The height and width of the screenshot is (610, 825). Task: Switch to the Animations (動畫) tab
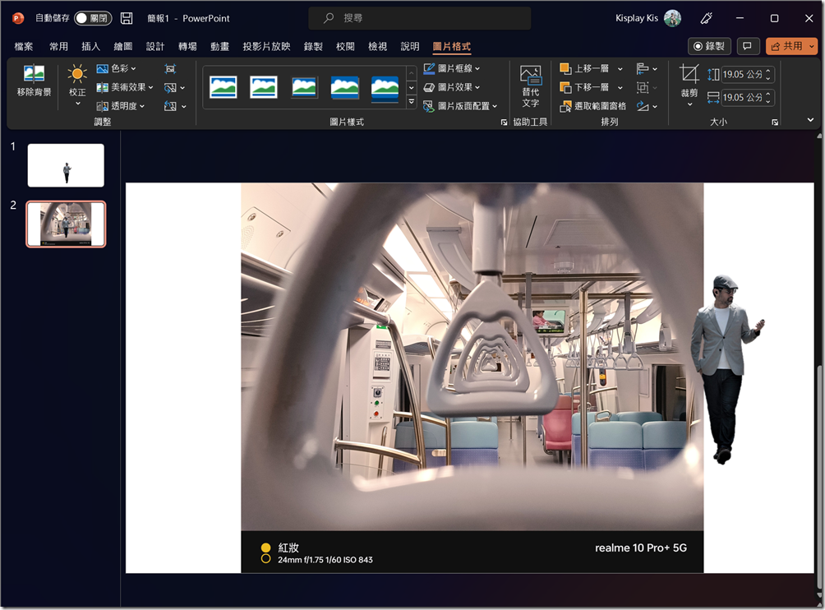pyautogui.click(x=219, y=47)
